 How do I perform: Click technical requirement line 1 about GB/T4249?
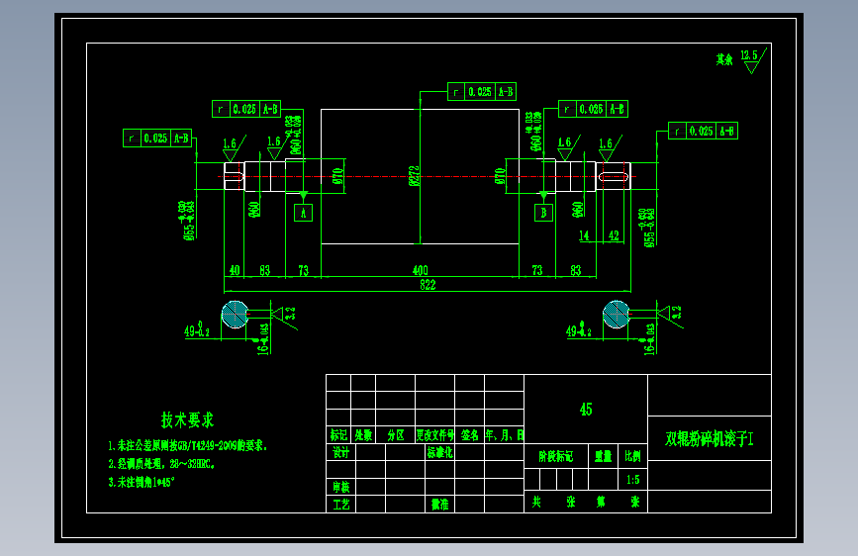[x=187, y=446]
